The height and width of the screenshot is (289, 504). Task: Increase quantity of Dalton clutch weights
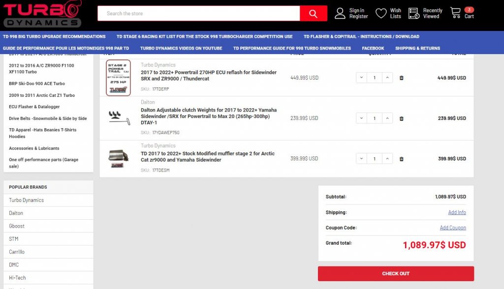pyautogui.click(x=387, y=118)
